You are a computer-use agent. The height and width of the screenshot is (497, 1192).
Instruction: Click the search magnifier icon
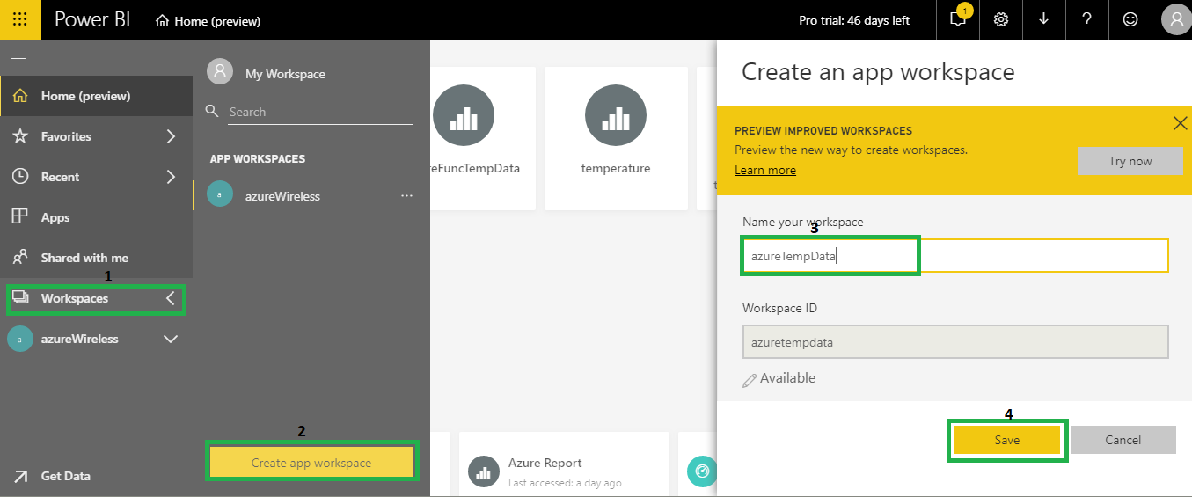[211, 111]
